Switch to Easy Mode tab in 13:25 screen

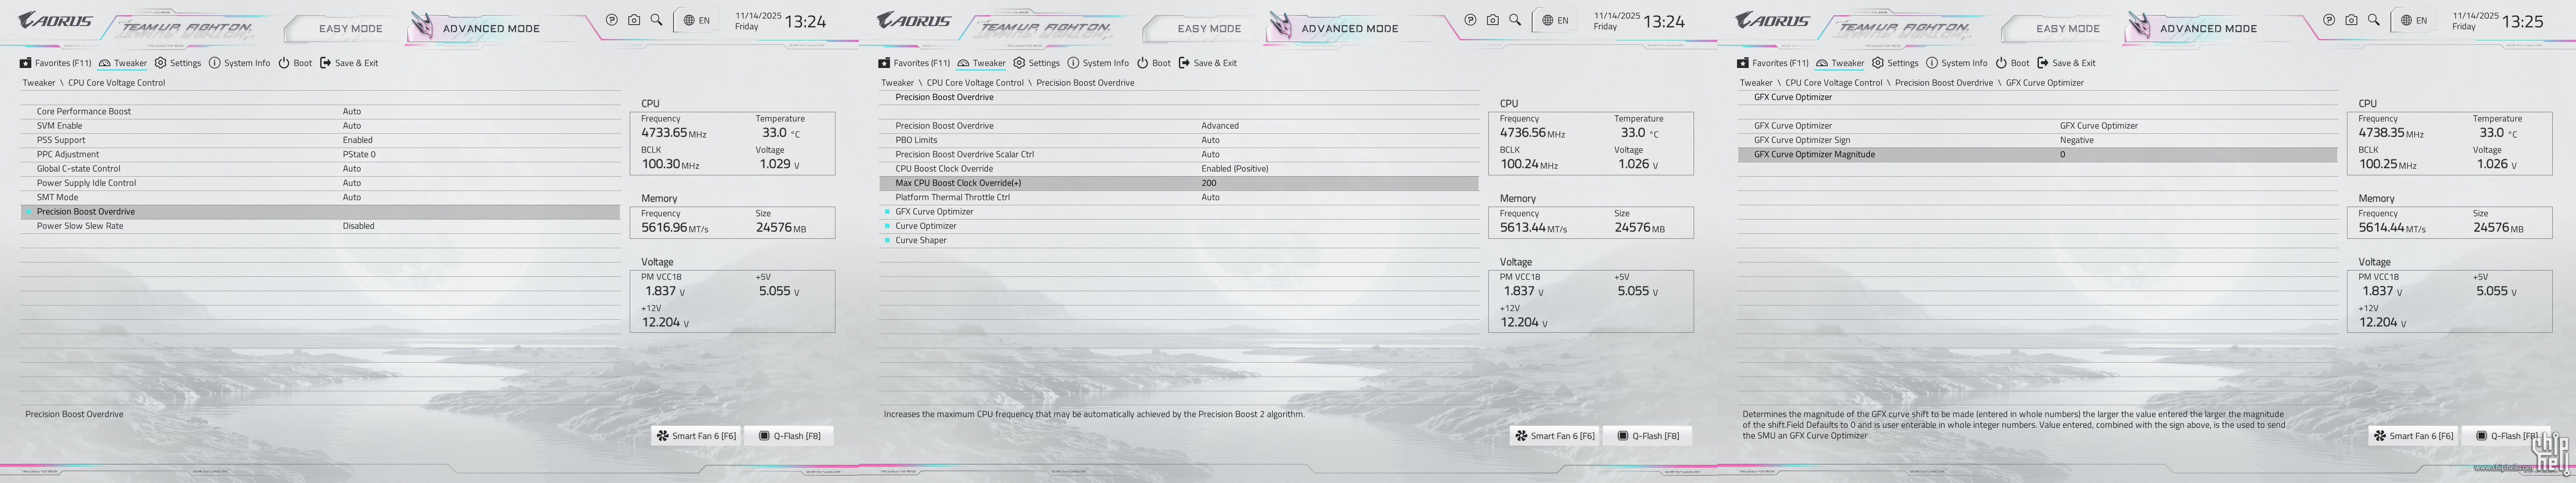click(x=2067, y=29)
